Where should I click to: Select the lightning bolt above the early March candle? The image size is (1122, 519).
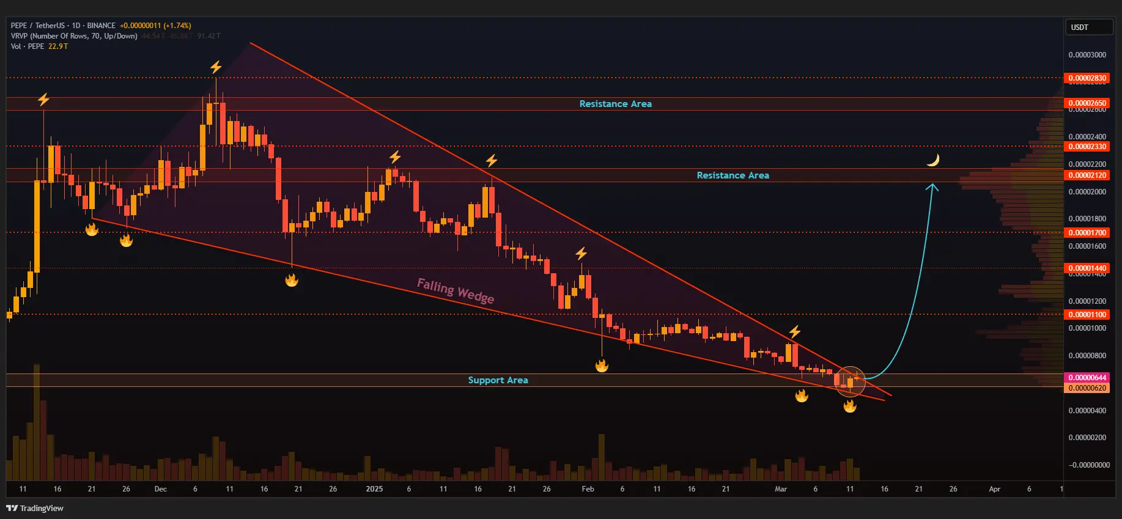pos(794,332)
